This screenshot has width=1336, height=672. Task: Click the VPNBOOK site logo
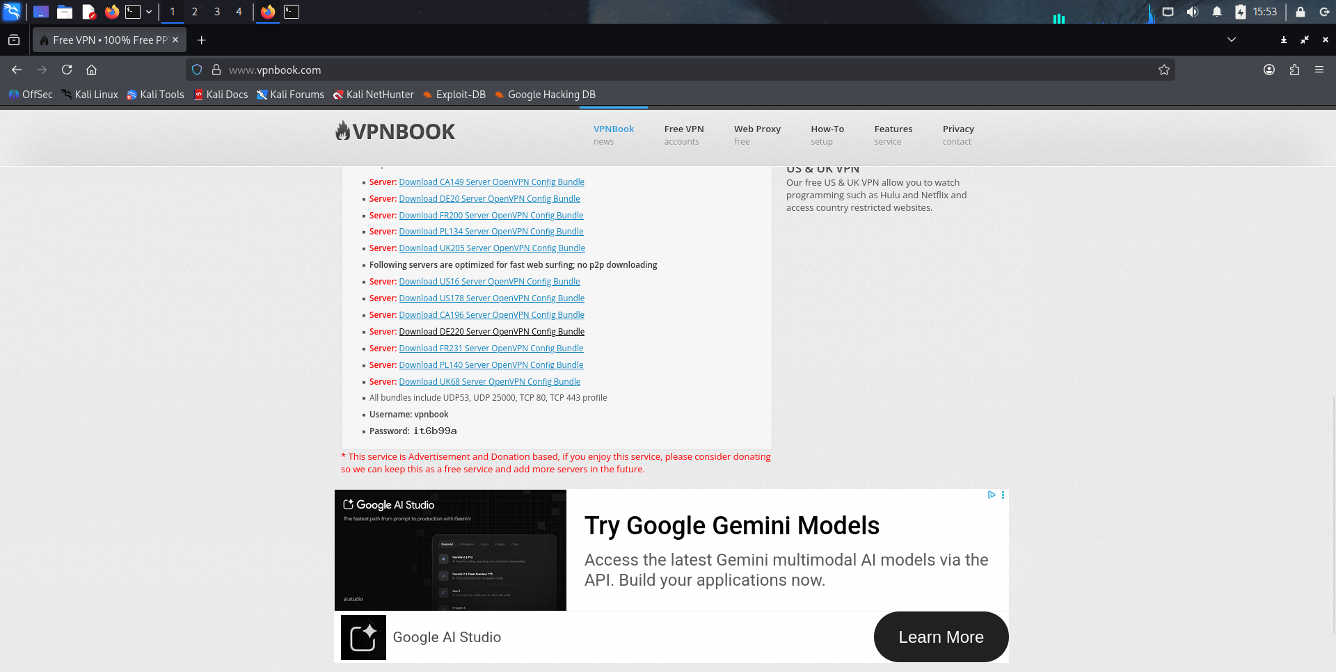click(x=395, y=131)
